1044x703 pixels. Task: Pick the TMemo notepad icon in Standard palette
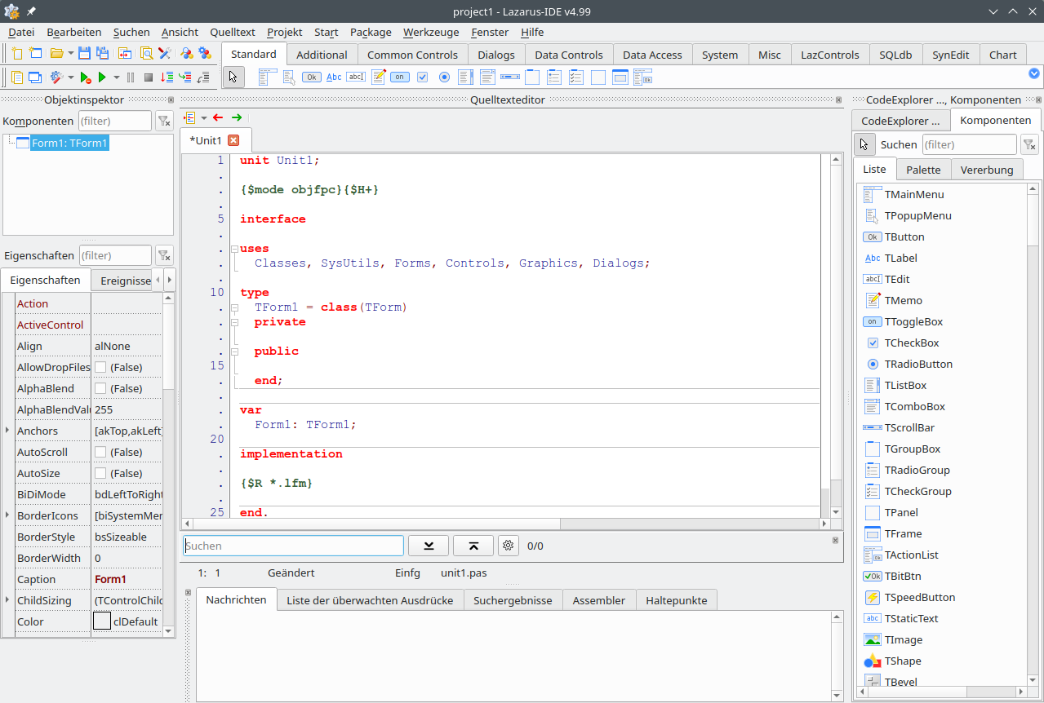pos(378,77)
